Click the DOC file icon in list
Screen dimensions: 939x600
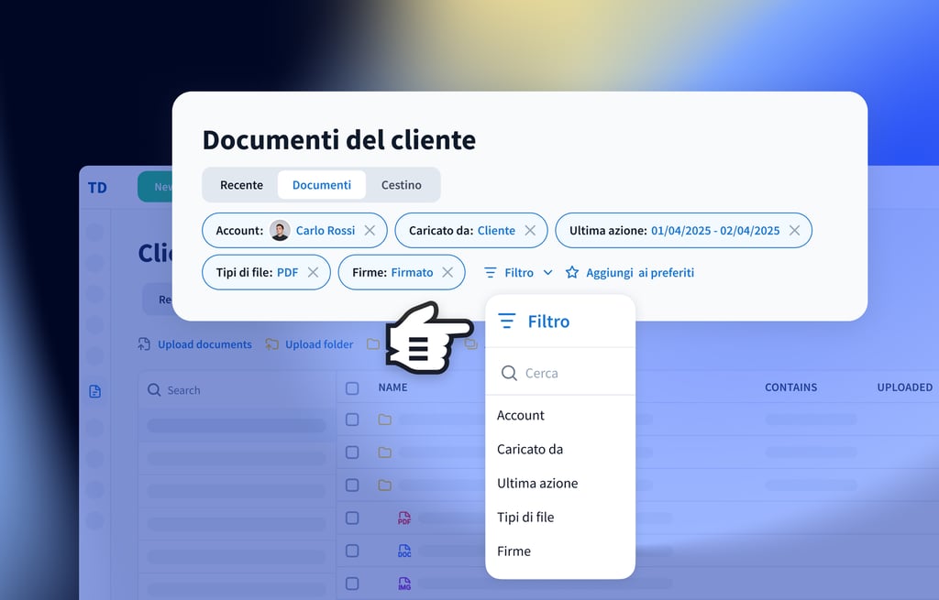click(404, 551)
